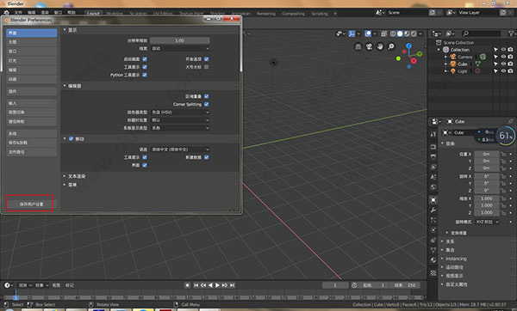This screenshot has height=311, width=517.
Task: Toggle viewport gizmo display icon
Action: click(x=352, y=34)
